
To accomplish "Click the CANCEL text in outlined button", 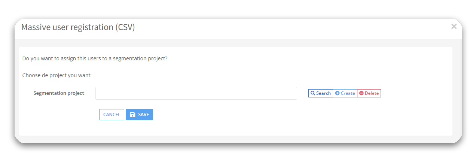I will [112, 115].
